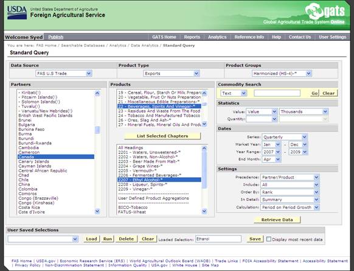Open Year Range start 2007 dropdown
Viewport: 354px width, 271px height.
coord(271,152)
